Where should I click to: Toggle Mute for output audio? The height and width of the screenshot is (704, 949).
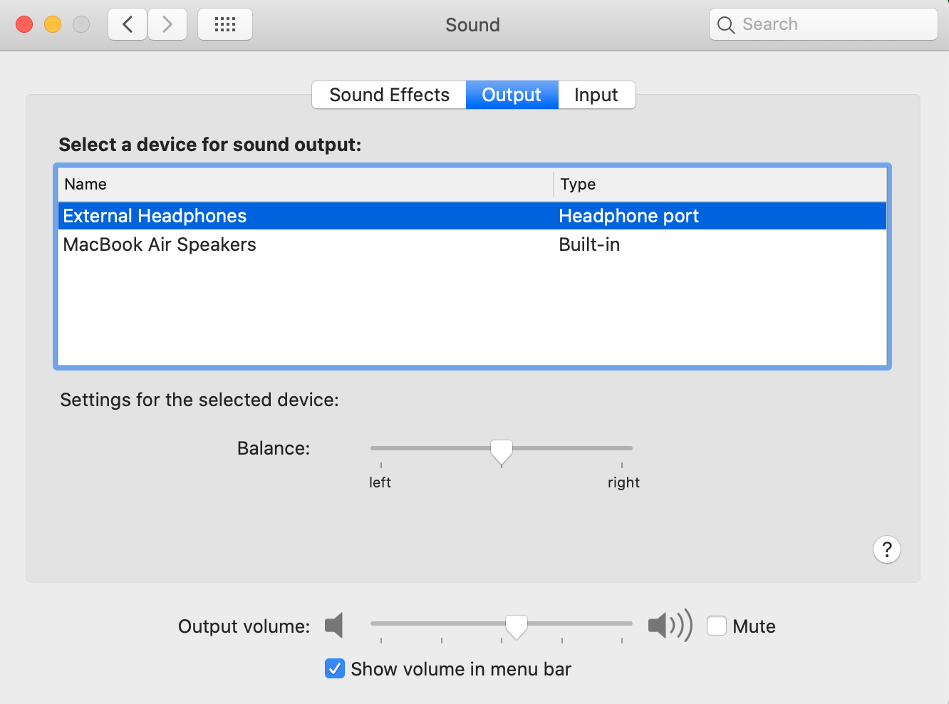pyautogui.click(x=717, y=625)
